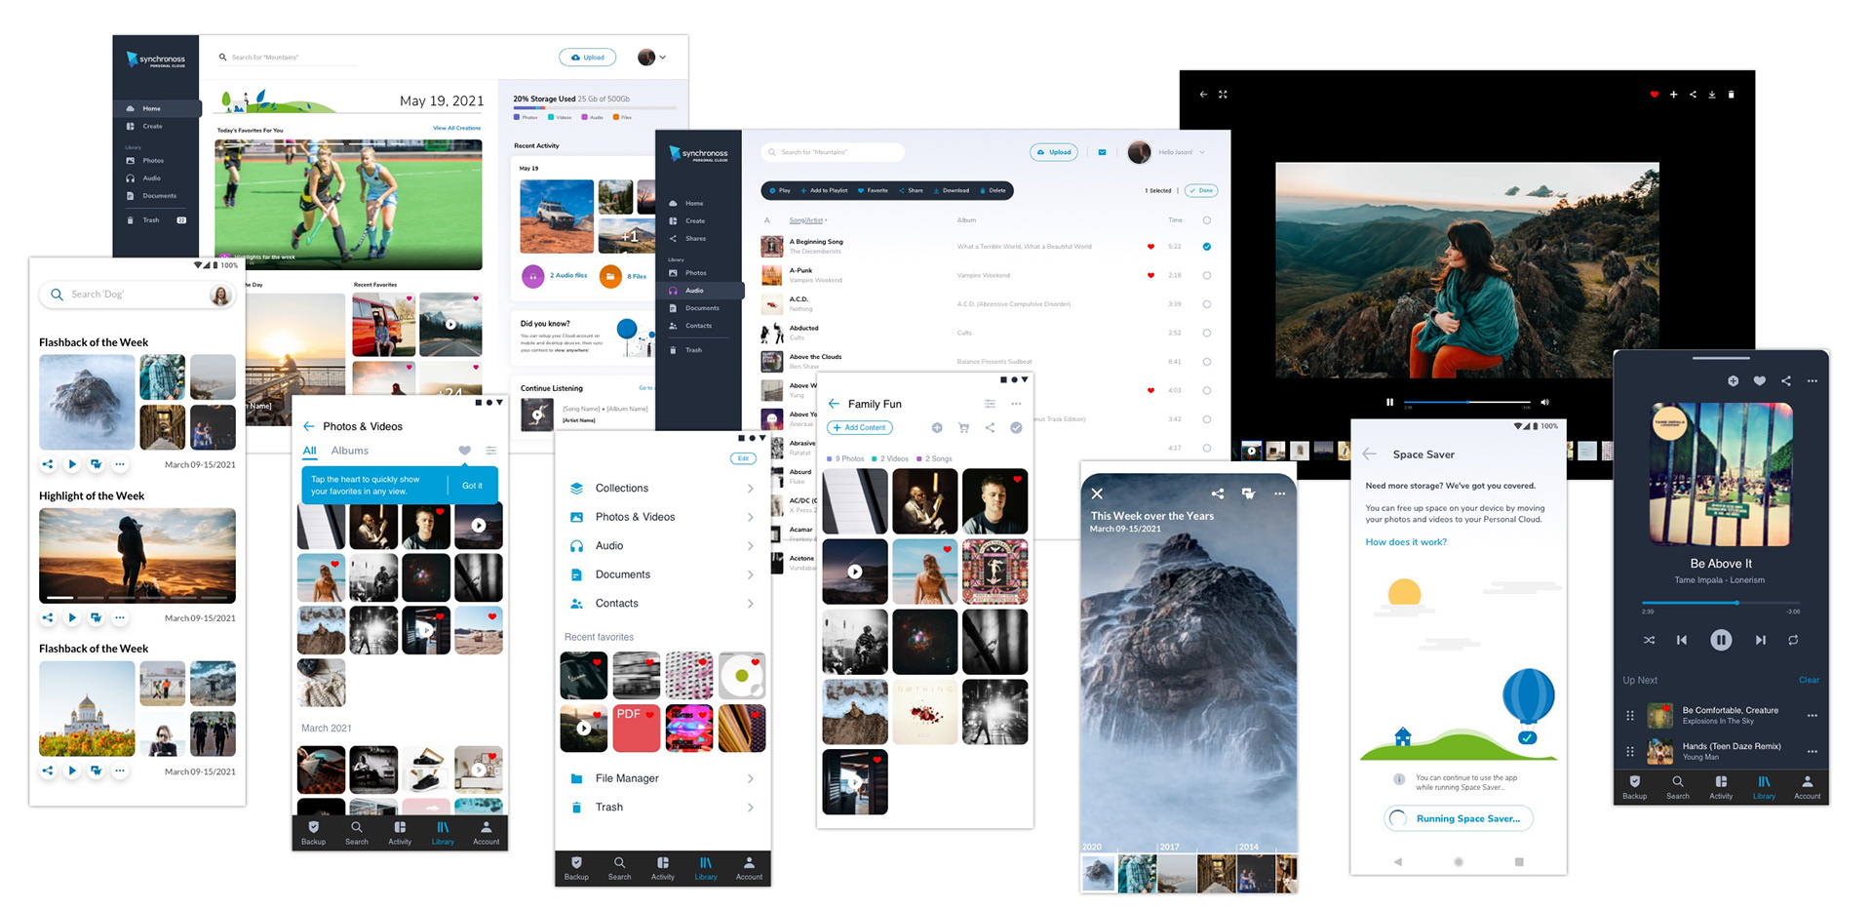Tap the share icon atop the music player
The width and height of the screenshot is (1872, 909).
1786,380
